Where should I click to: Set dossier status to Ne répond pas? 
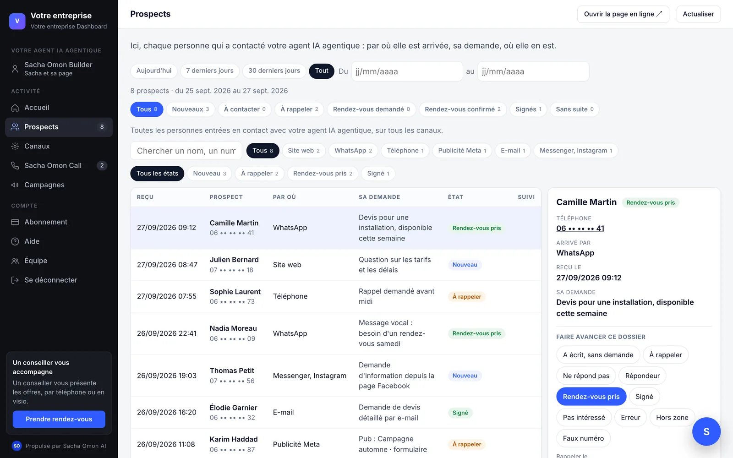click(586, 376)
